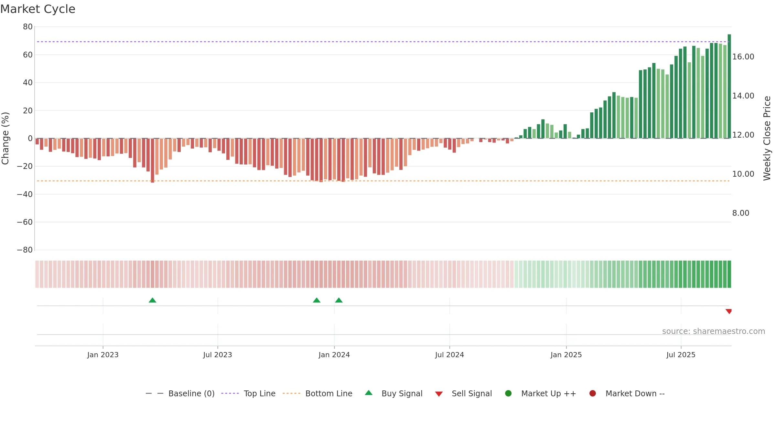Click the Jan 2025 axis label
This screenshot has height=436, width=776.
pyautogui.click(x=566, y=355)
